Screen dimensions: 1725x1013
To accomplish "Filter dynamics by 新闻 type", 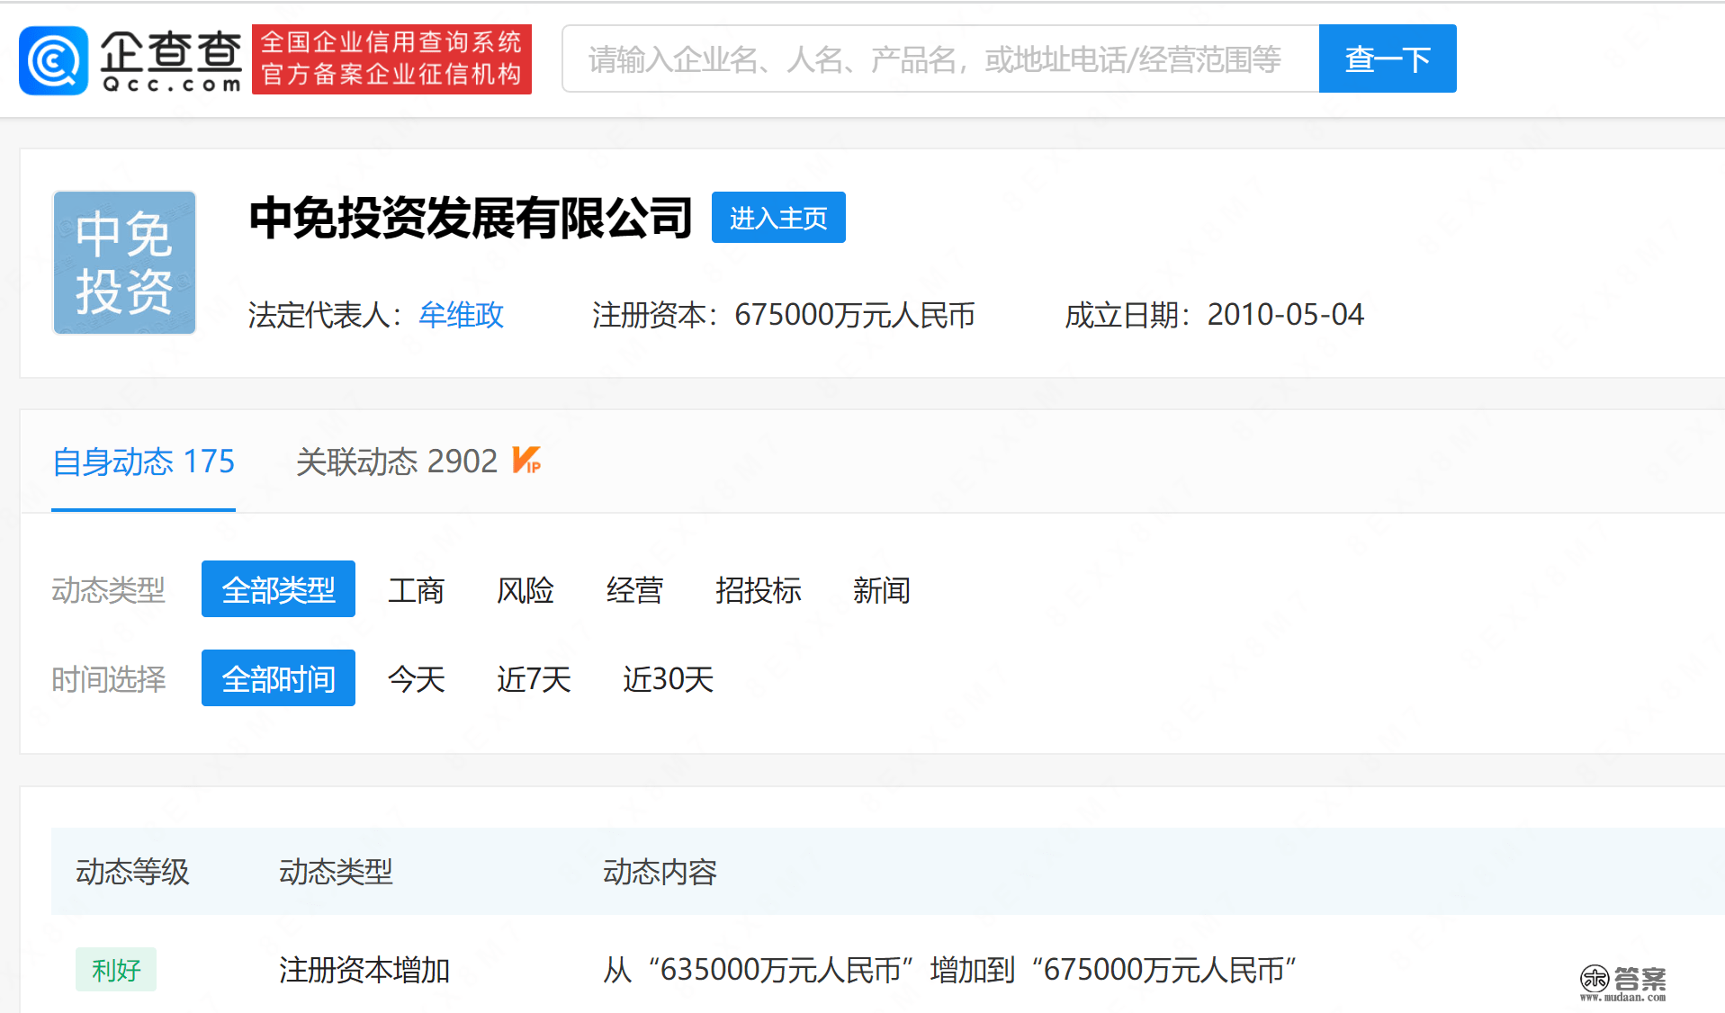I will [882, 590].
